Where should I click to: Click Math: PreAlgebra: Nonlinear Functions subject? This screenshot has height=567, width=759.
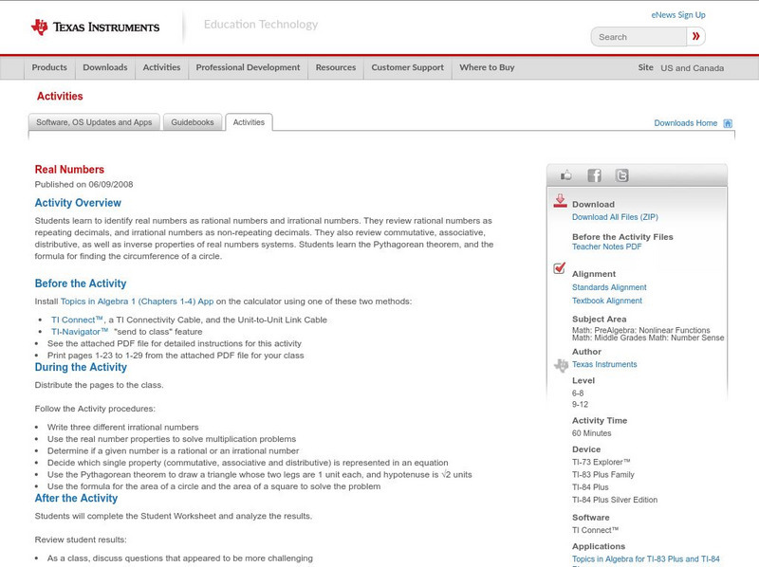[641, 330]
